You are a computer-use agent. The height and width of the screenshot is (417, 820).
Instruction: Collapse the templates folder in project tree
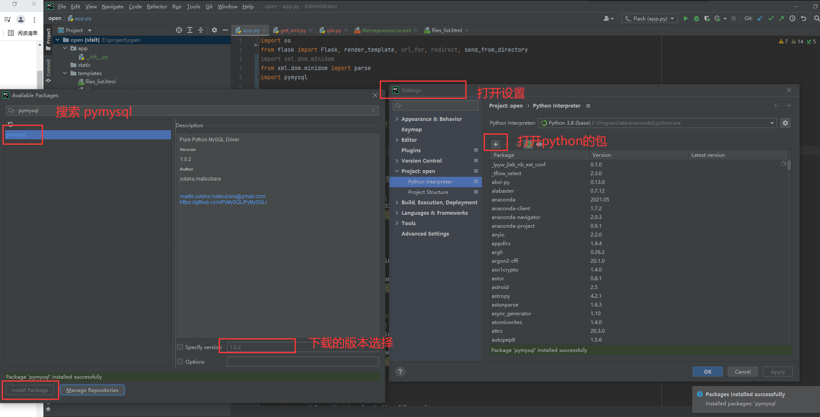click(65, 73)
